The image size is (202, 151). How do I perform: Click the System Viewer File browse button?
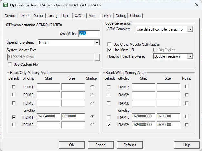(97, 57)
